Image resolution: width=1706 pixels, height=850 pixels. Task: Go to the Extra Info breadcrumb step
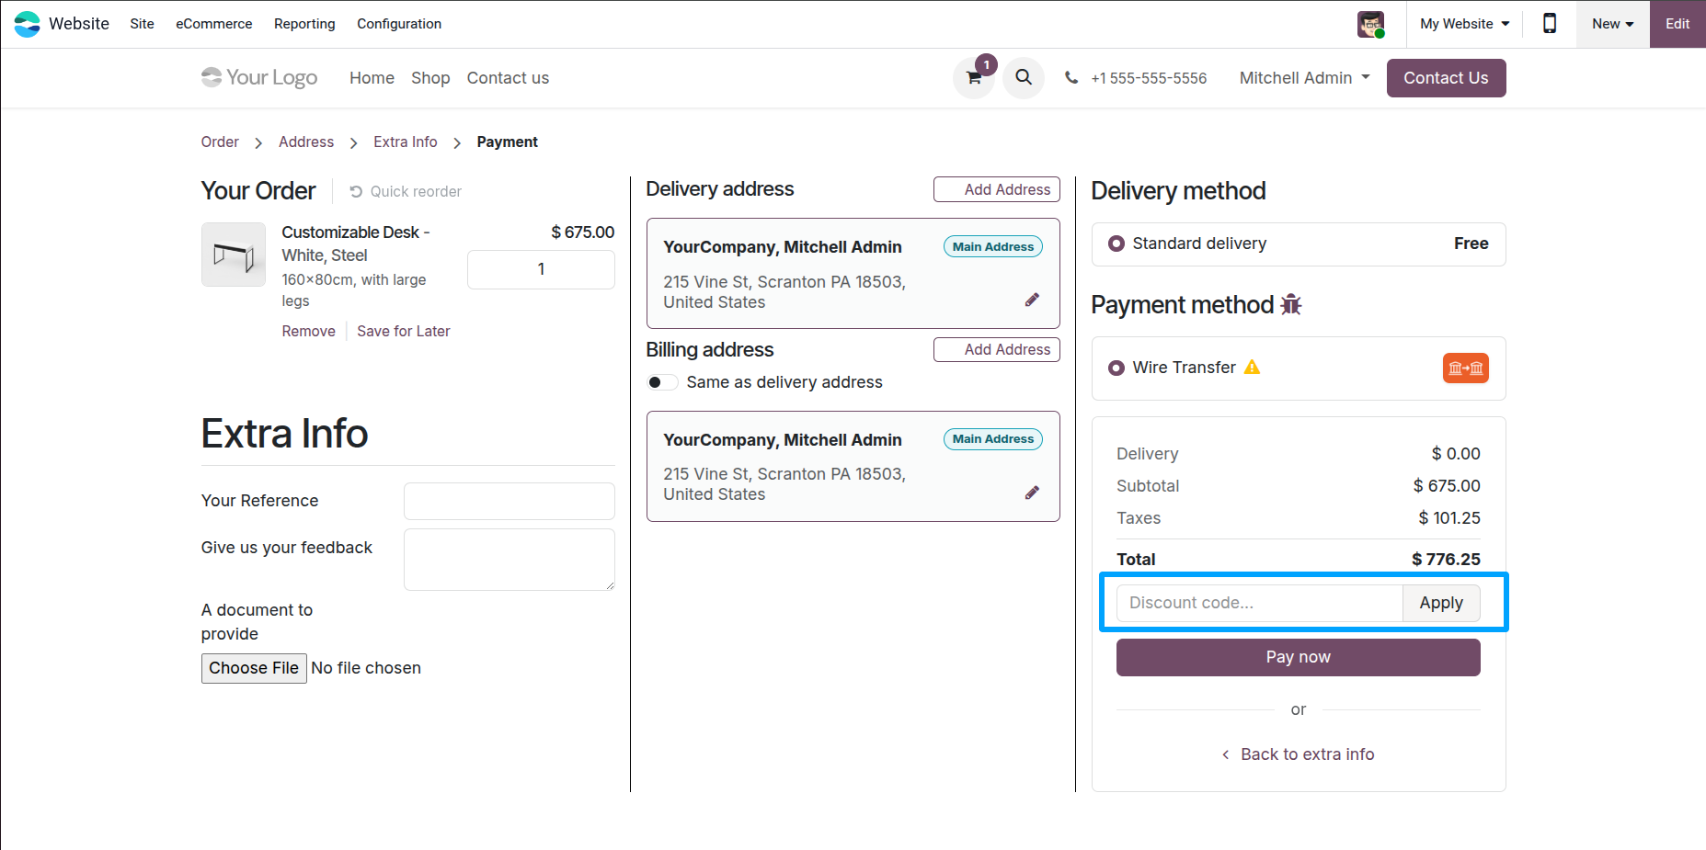point(406,142)
